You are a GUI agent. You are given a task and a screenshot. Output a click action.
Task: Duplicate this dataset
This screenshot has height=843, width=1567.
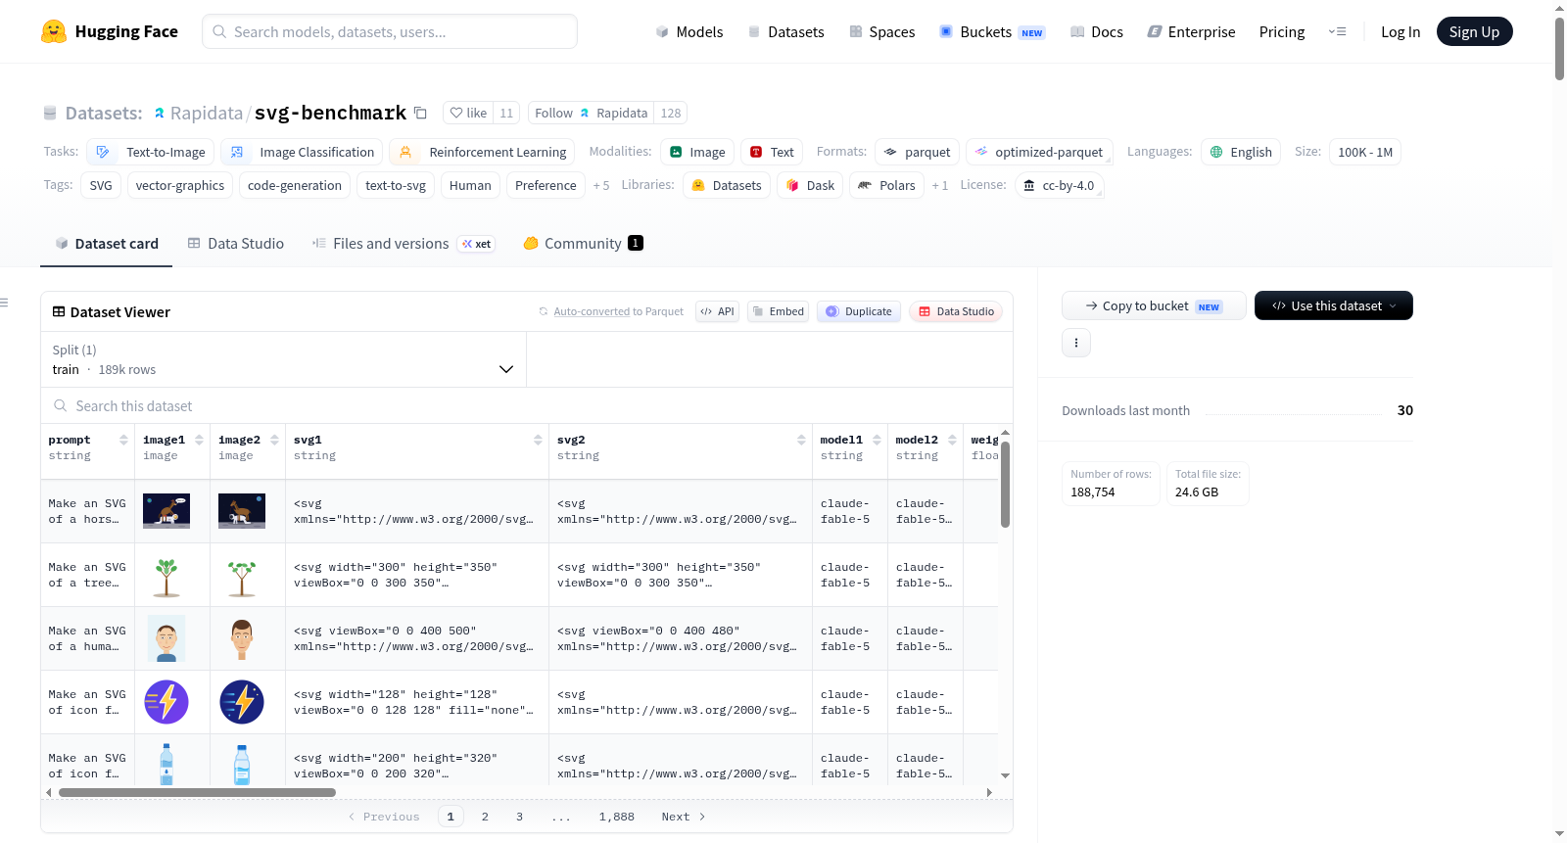click(859, 311)
